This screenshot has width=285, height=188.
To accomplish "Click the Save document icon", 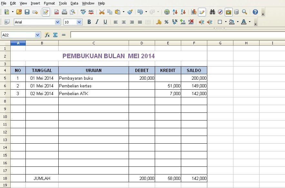I will pyautogui.click(x=27, y=12).
